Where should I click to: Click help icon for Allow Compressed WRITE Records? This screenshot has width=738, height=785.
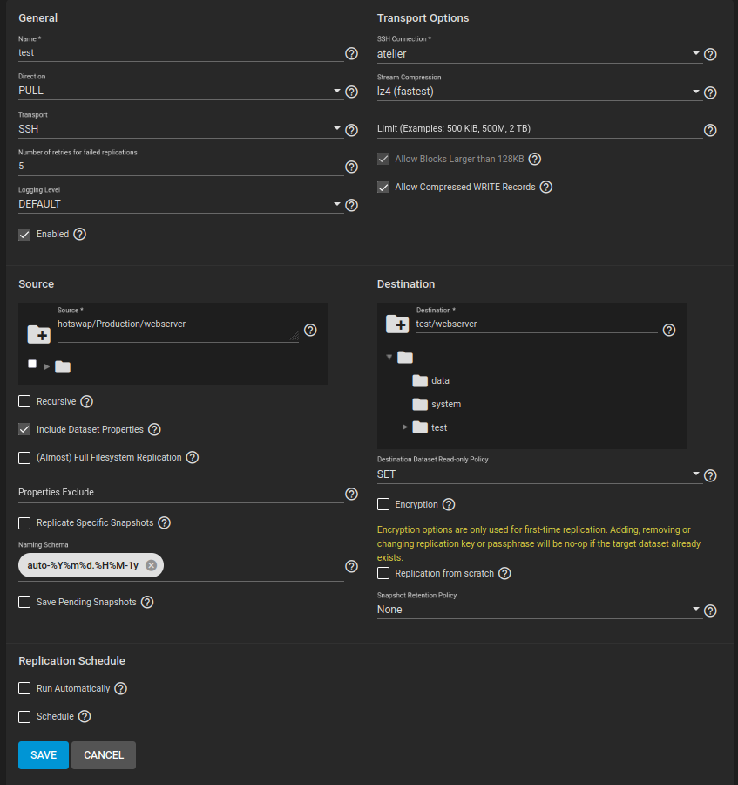point(545,188)
